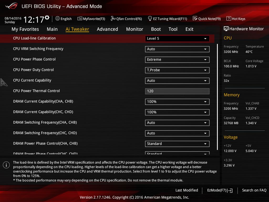Select the CPU Power Duty Control label
The image size is (269, 202).
pos(33,70)
